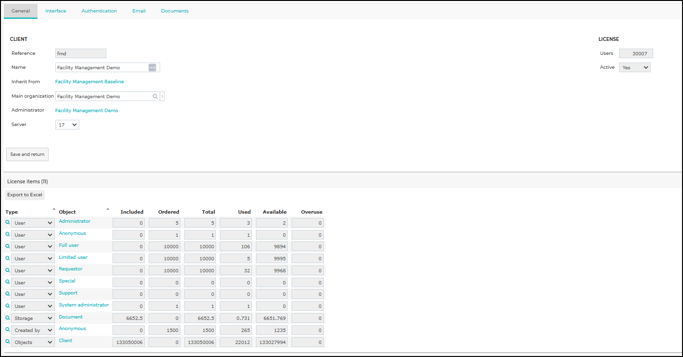This screenshot has height=357, width=683.
Task: Open the ellipsis icon in Name field
Action: (x=152, y=68)
